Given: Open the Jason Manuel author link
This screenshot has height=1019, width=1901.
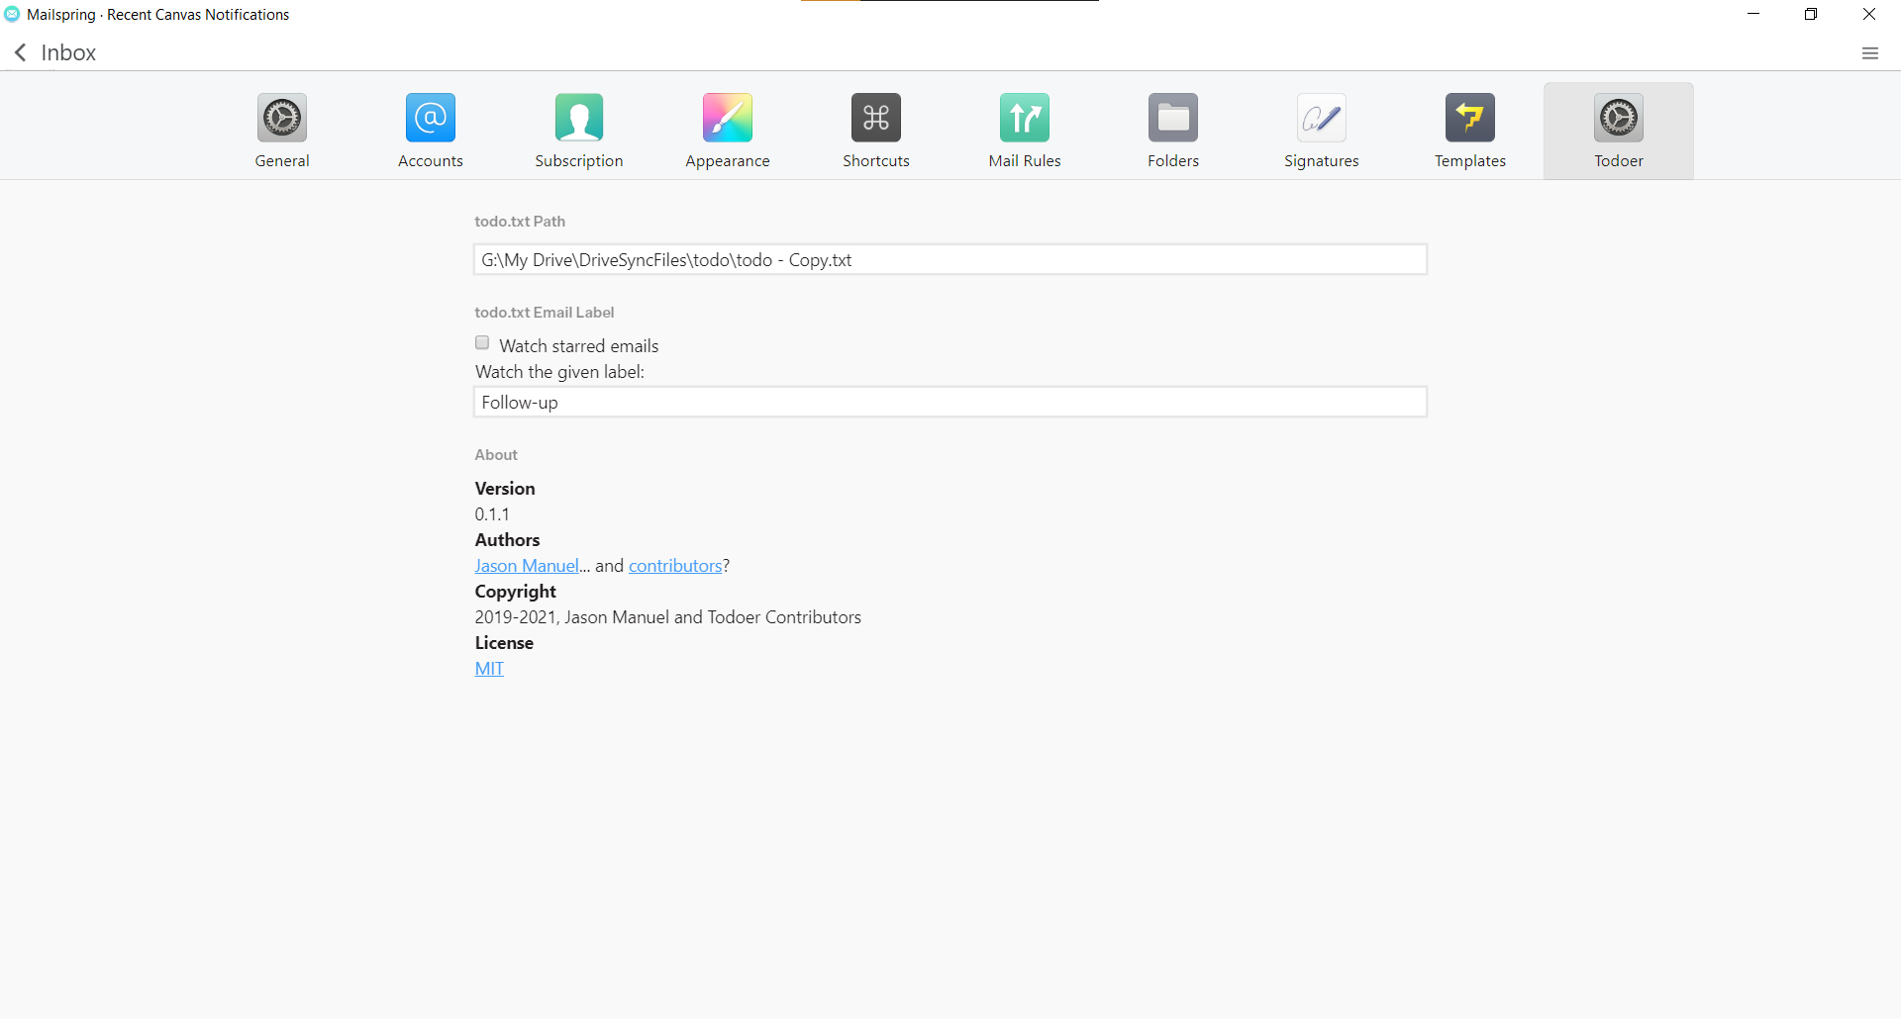Looking at the screenshot, I should click(x=527, y=566).
